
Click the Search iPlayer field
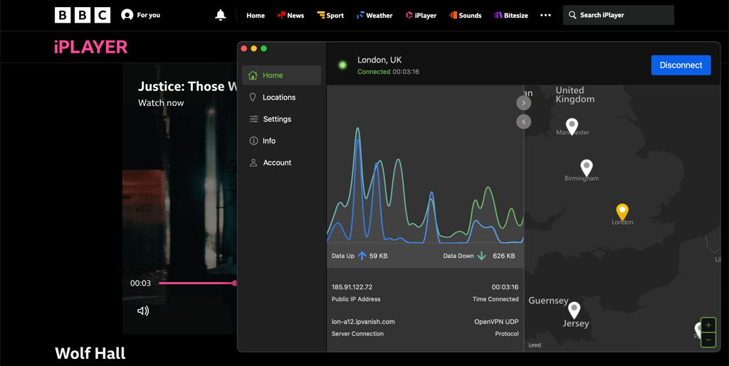619,16
